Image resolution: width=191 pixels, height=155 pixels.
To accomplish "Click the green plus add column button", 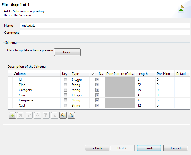I will pos(12,116).
